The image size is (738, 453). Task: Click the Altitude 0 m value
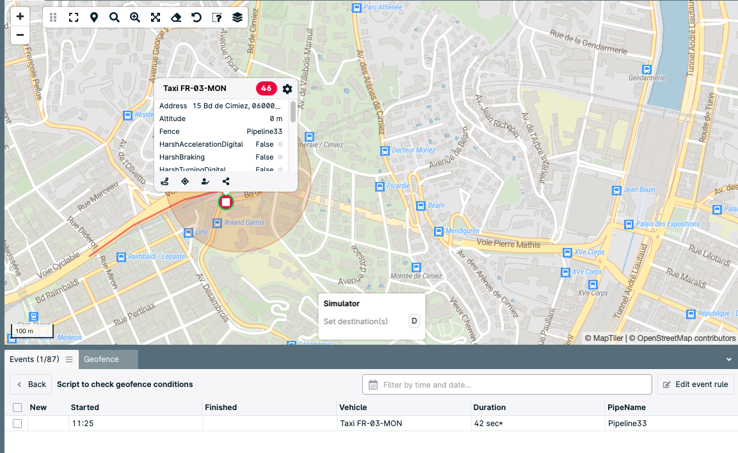[276, 119]
